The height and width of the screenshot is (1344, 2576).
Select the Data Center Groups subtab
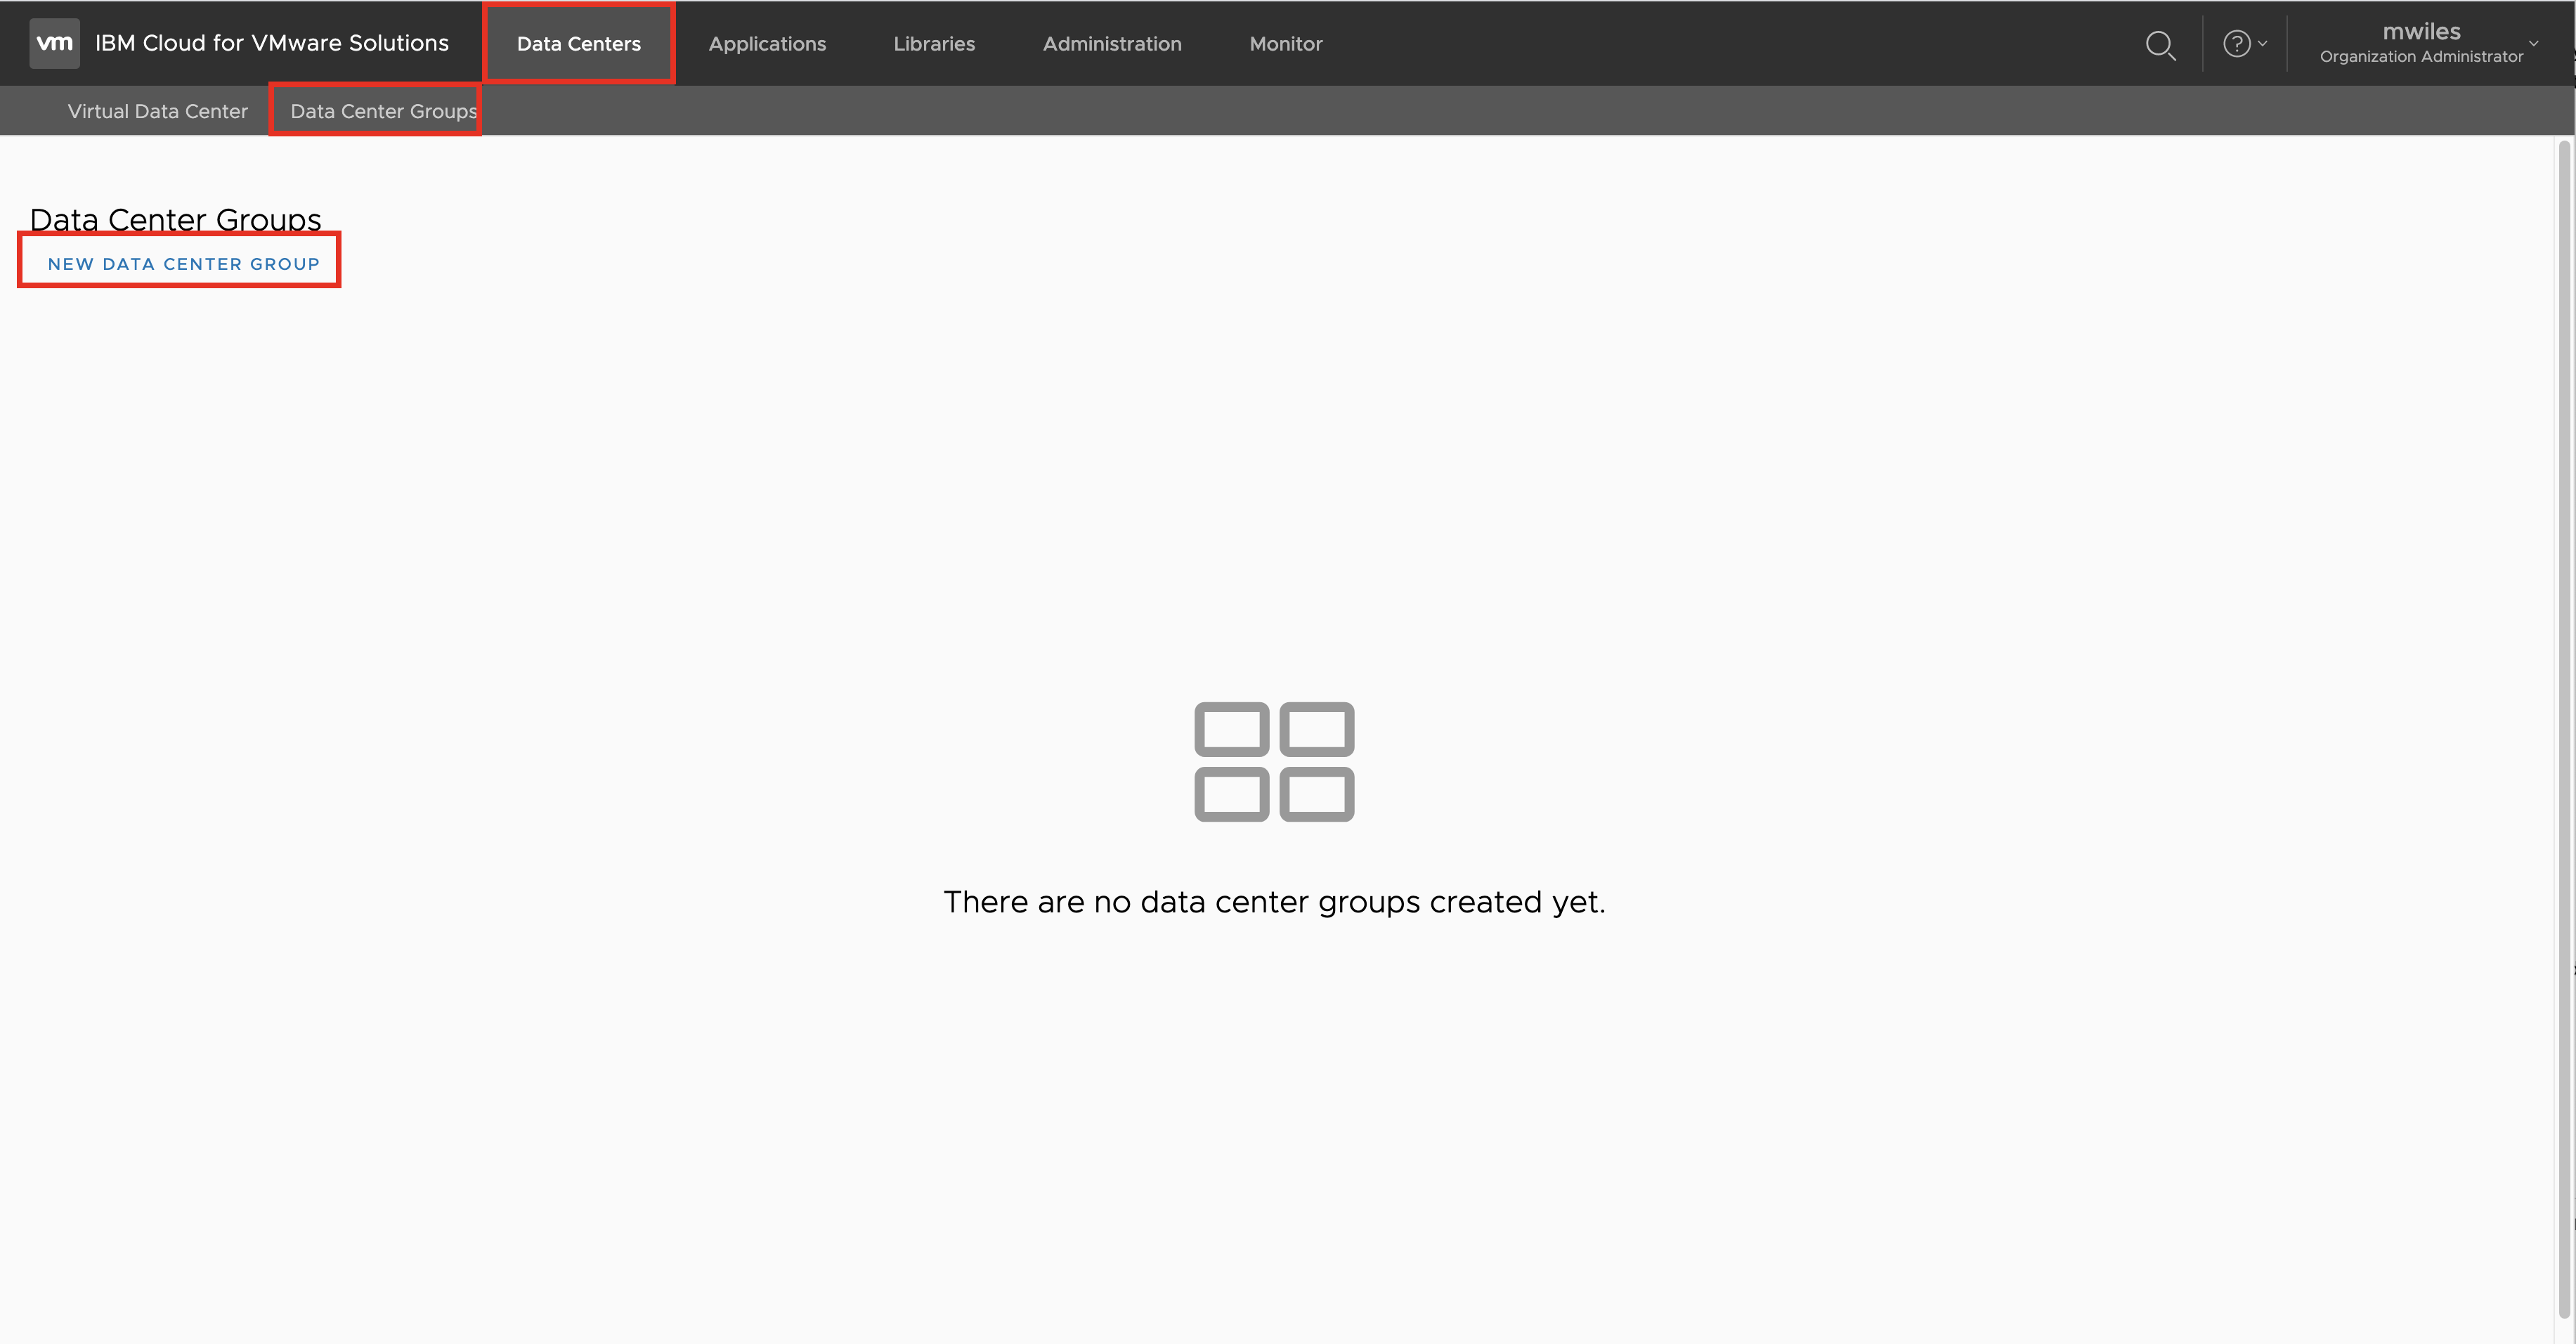coord(383,111)
